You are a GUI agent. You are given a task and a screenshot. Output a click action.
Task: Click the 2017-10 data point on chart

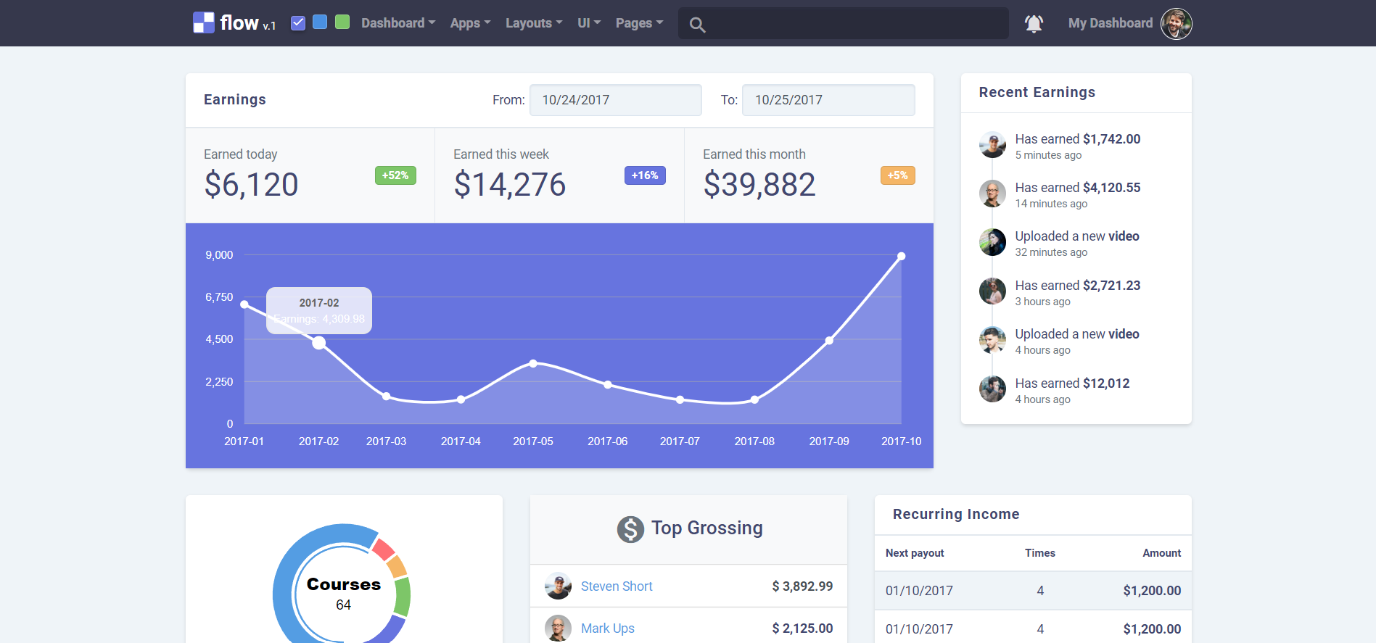[901, 257]
